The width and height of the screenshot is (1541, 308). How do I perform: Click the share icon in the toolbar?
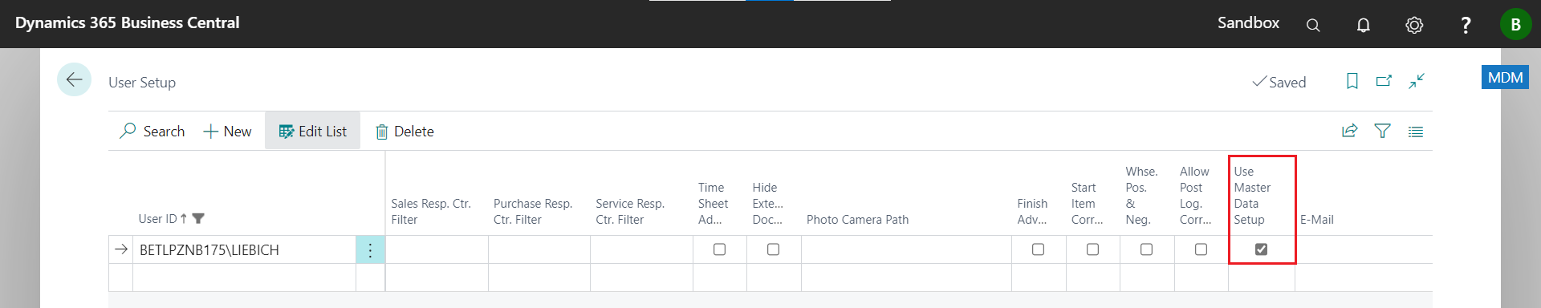point(1350,131)
